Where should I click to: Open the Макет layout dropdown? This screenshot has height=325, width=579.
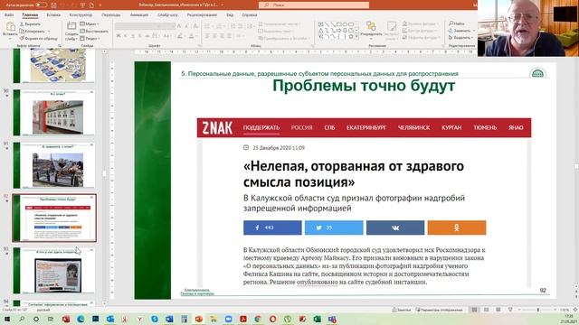(89, 24)
